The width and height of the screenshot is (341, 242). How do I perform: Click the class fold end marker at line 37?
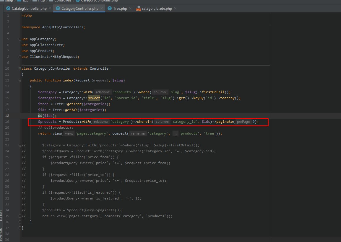click(x=20, y=228)
